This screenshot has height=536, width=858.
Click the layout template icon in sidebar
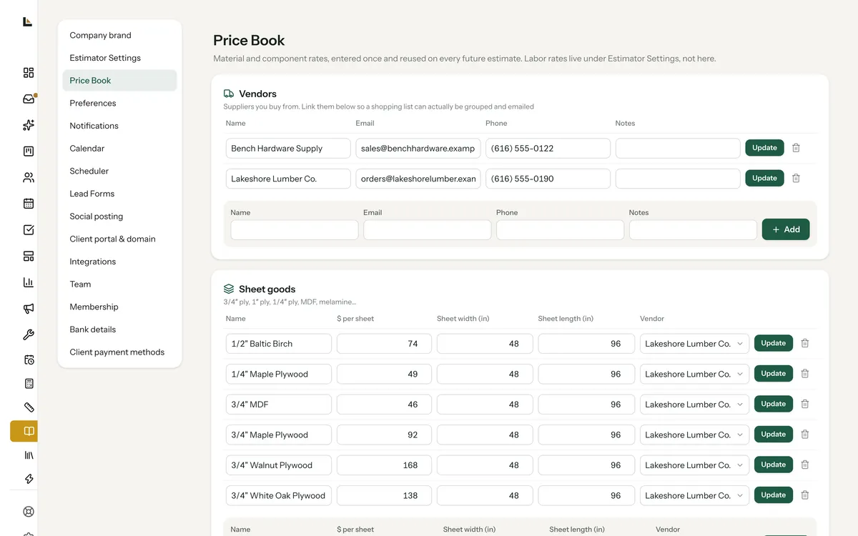(29, 256)
